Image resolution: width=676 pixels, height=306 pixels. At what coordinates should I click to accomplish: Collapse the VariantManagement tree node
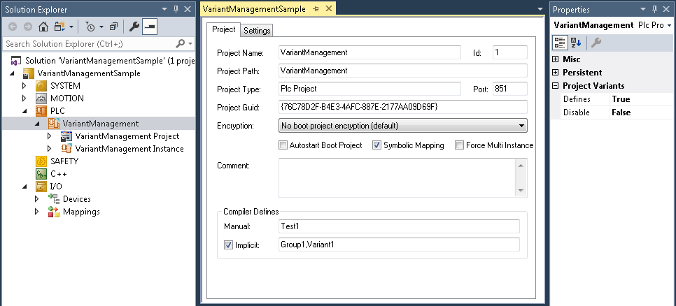tap(37, 124)
